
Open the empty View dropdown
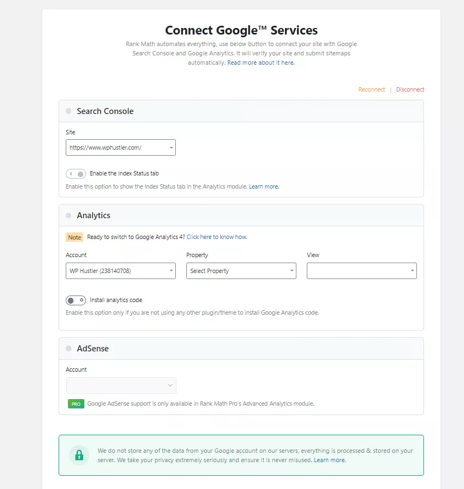point(362,271)
